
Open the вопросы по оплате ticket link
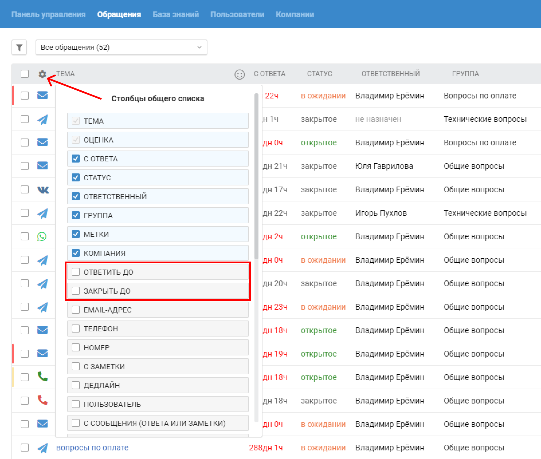click(x=92, y=448)
